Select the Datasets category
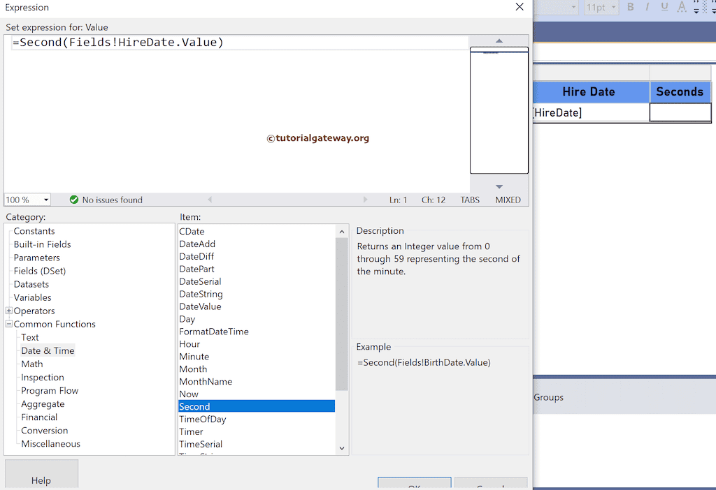The image size is (716, 490). click(x=31, y=284)
